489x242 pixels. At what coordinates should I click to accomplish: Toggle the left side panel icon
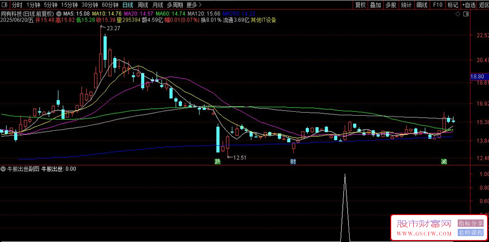pos(5,5)
